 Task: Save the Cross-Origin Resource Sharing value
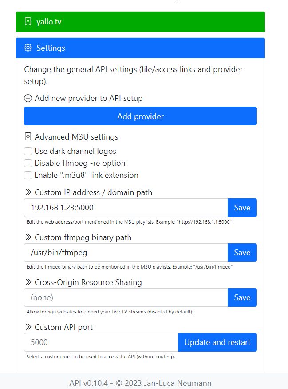[242, 297]
